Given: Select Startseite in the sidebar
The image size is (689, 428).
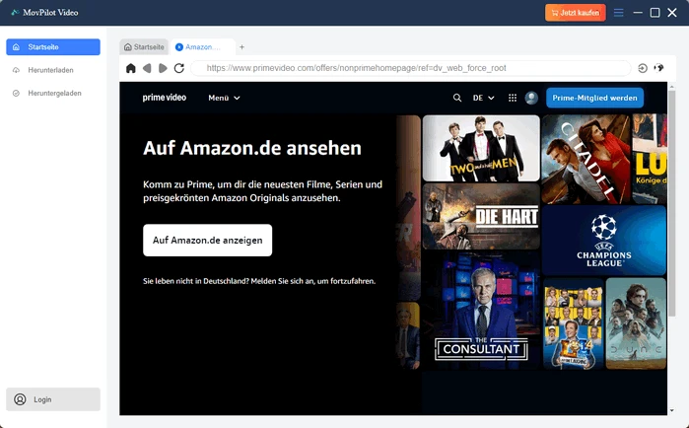Looking at the screenshot, I should 53,47.
